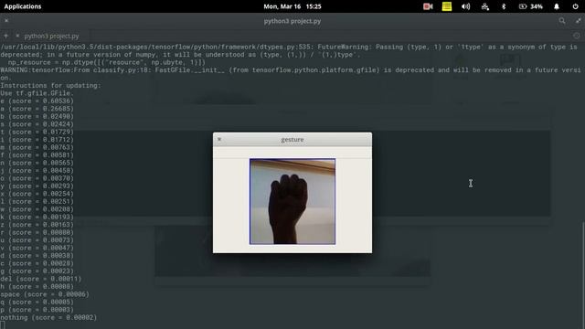Click the line 'q (score = 0.00005)'
The height and width of the screenshot is (329, 585).
pos(37,302)
